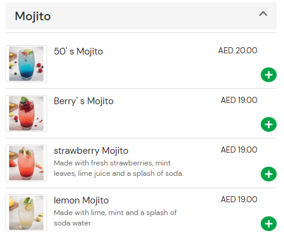
Task: Open strawberry Mojito description about fresh strawberries
Action: 119,169
